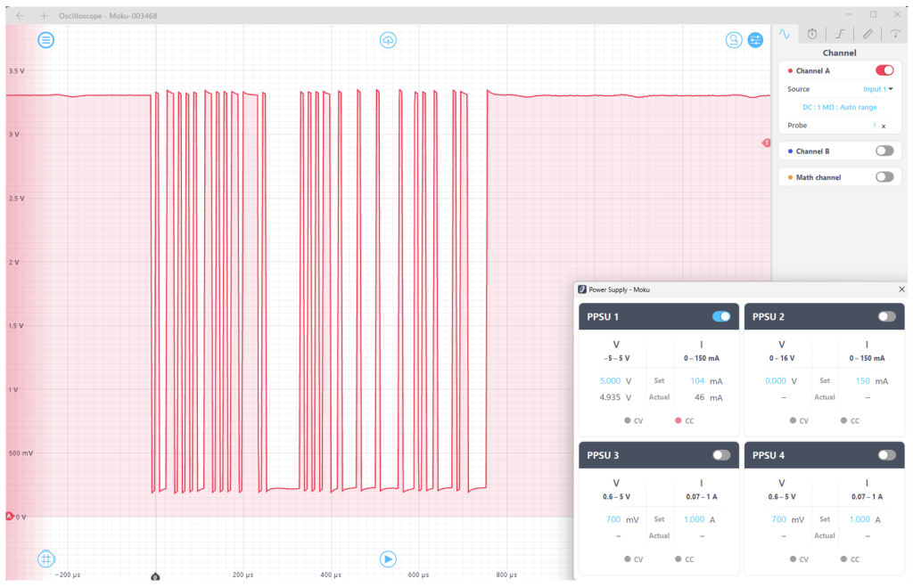Open the Source Input 1 dropdown
The height and width of the screenshot is (587, 913).
point(877,89)
